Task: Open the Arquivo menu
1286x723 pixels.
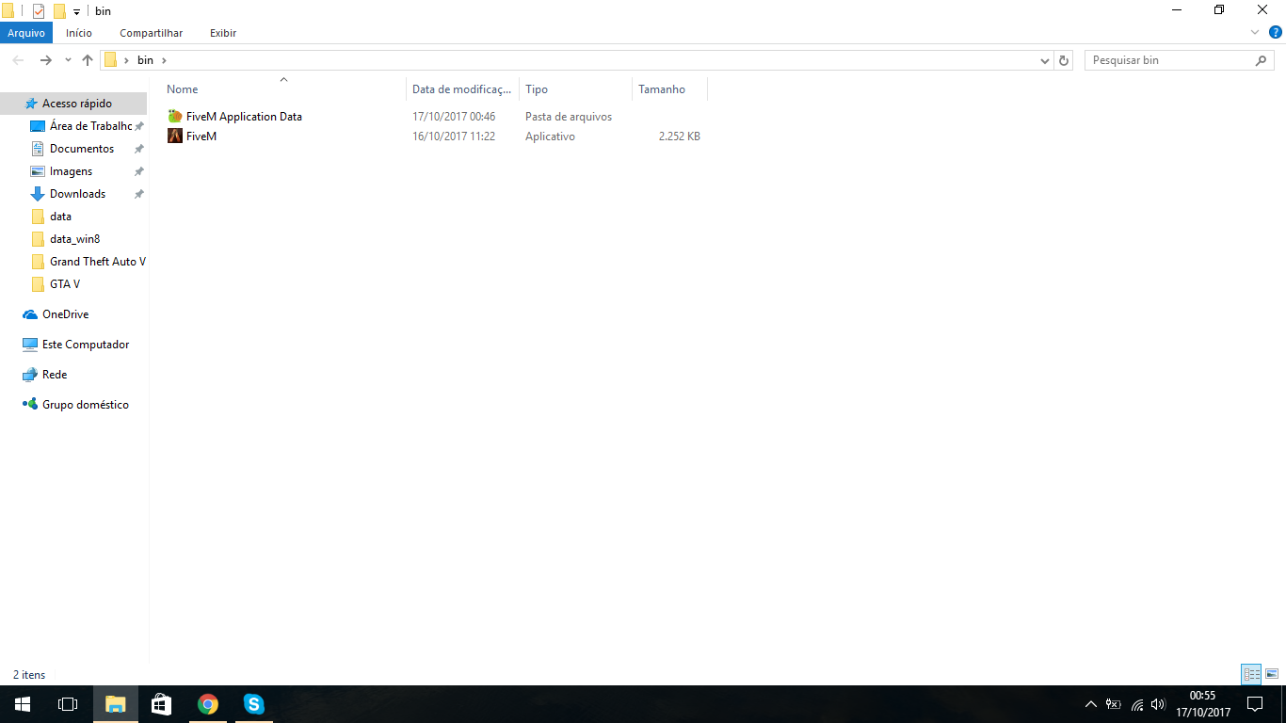Action: [26, 33]
